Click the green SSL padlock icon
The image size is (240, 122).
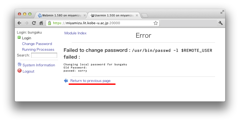[49, 23]
